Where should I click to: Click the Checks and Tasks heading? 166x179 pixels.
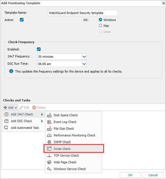click(17, 100)
